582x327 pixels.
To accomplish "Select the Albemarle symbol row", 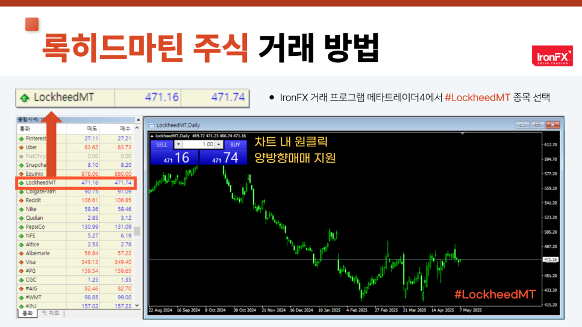I will click(x=75, y=253).
